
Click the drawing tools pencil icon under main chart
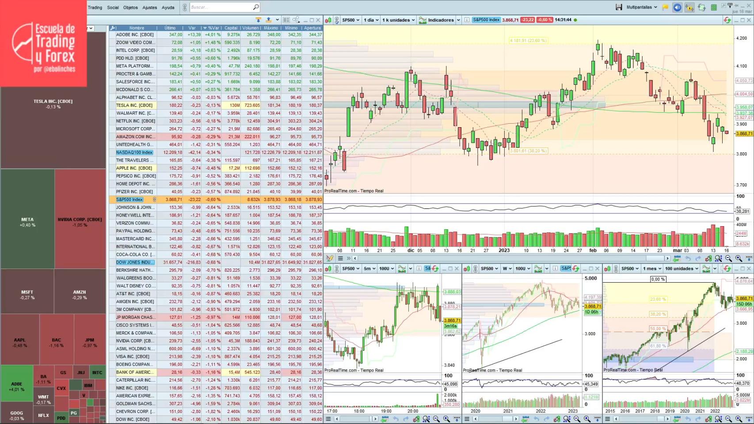pos(329,258)
